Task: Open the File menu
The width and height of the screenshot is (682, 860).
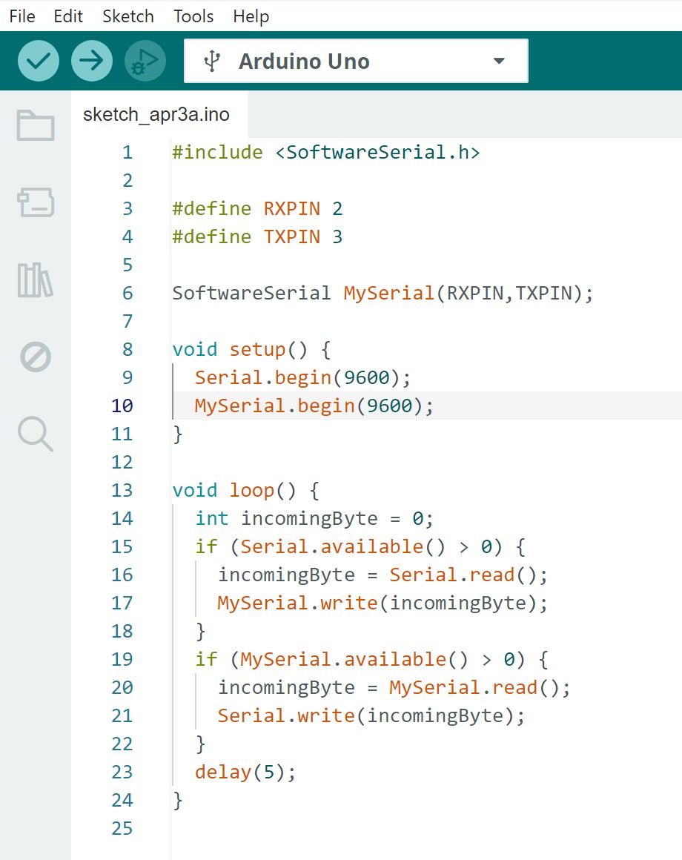Action: pos(22,16)
